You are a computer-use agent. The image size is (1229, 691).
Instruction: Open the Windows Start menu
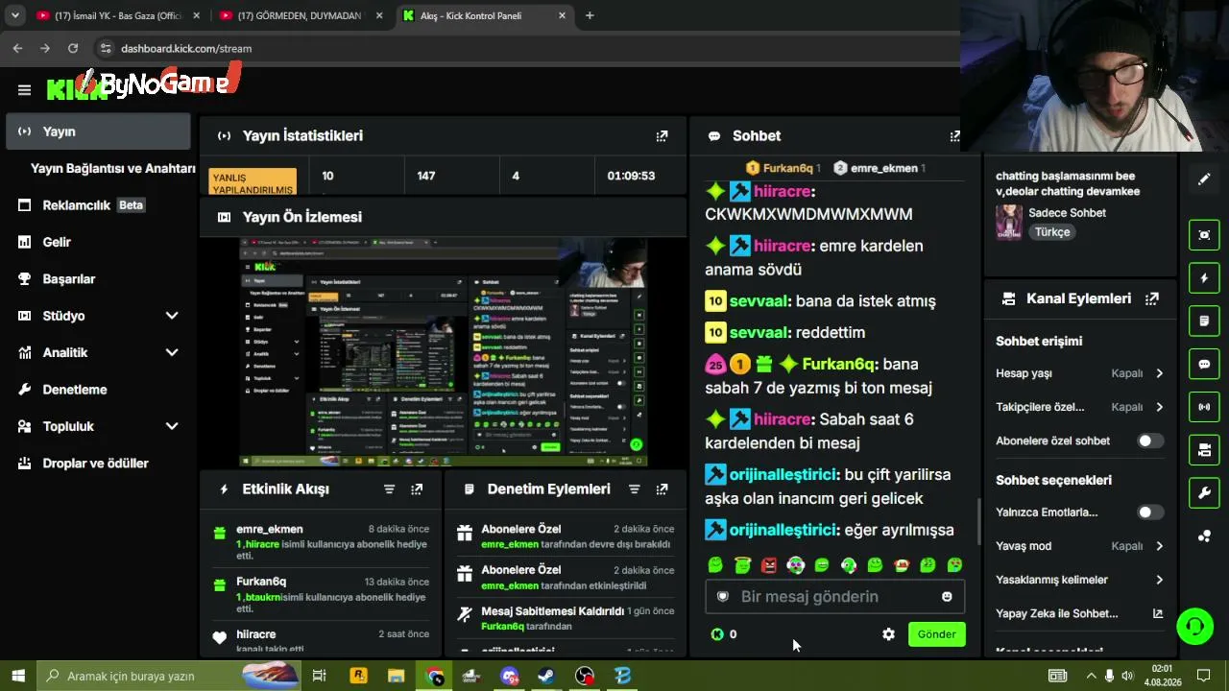[x=18, y=676]
